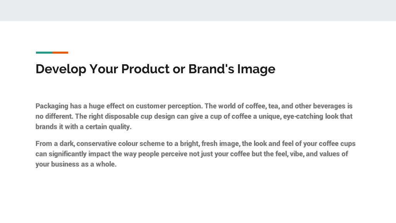Screen dimensions: 396x223
Task: Click the paragraph starting "Packaging has a huge effect"
Action: coord(194,116)
